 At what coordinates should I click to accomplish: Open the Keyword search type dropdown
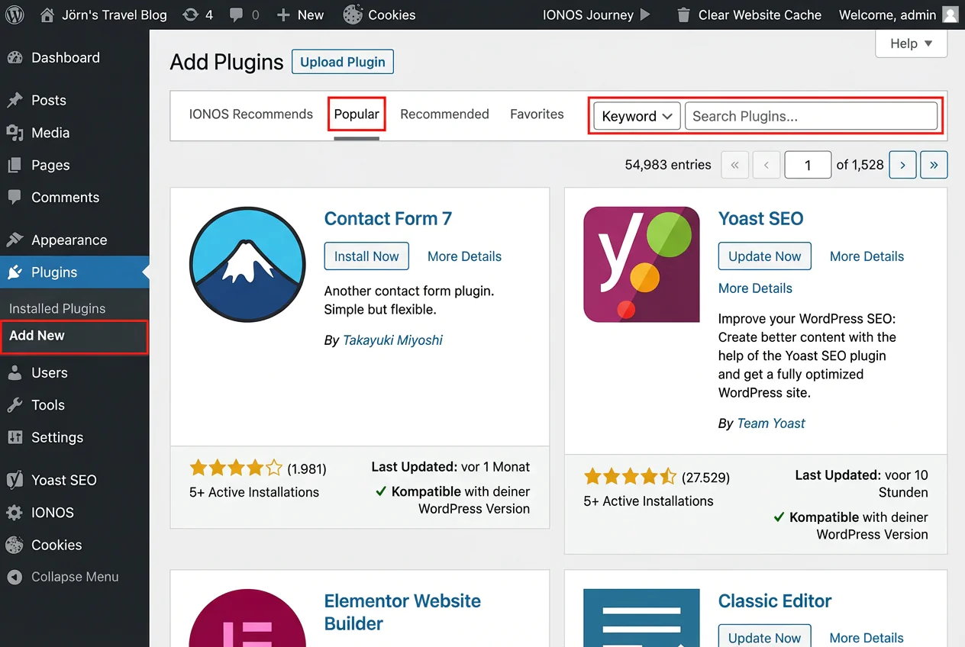point(637,116)
